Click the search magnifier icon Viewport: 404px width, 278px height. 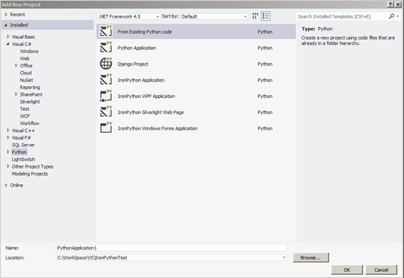click(x=391, y=16)
